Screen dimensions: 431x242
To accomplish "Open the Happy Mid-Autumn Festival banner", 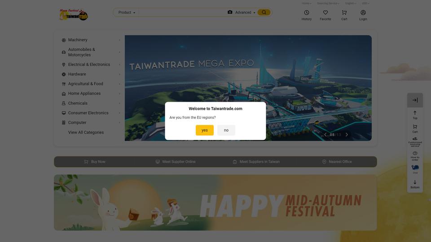I will pos(215,203).
